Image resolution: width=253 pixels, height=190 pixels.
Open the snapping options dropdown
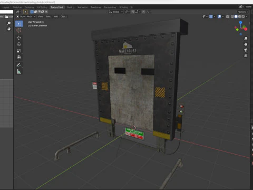coord(138,12)
